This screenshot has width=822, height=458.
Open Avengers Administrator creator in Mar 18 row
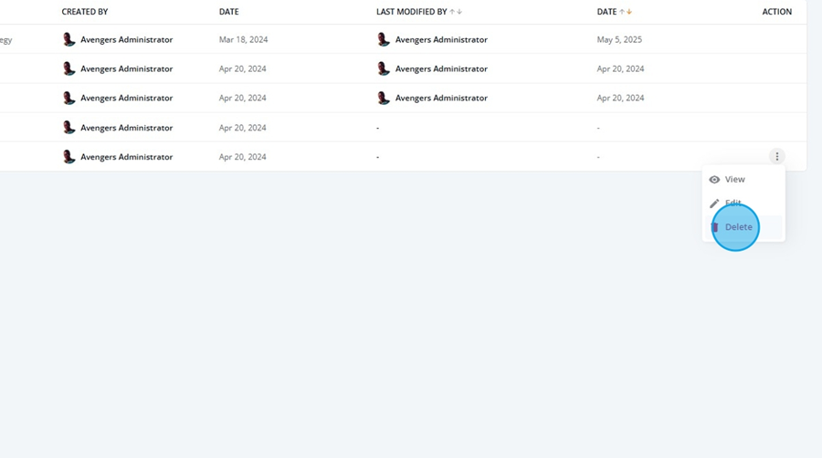pyautogui.click(x=126, y=40)
